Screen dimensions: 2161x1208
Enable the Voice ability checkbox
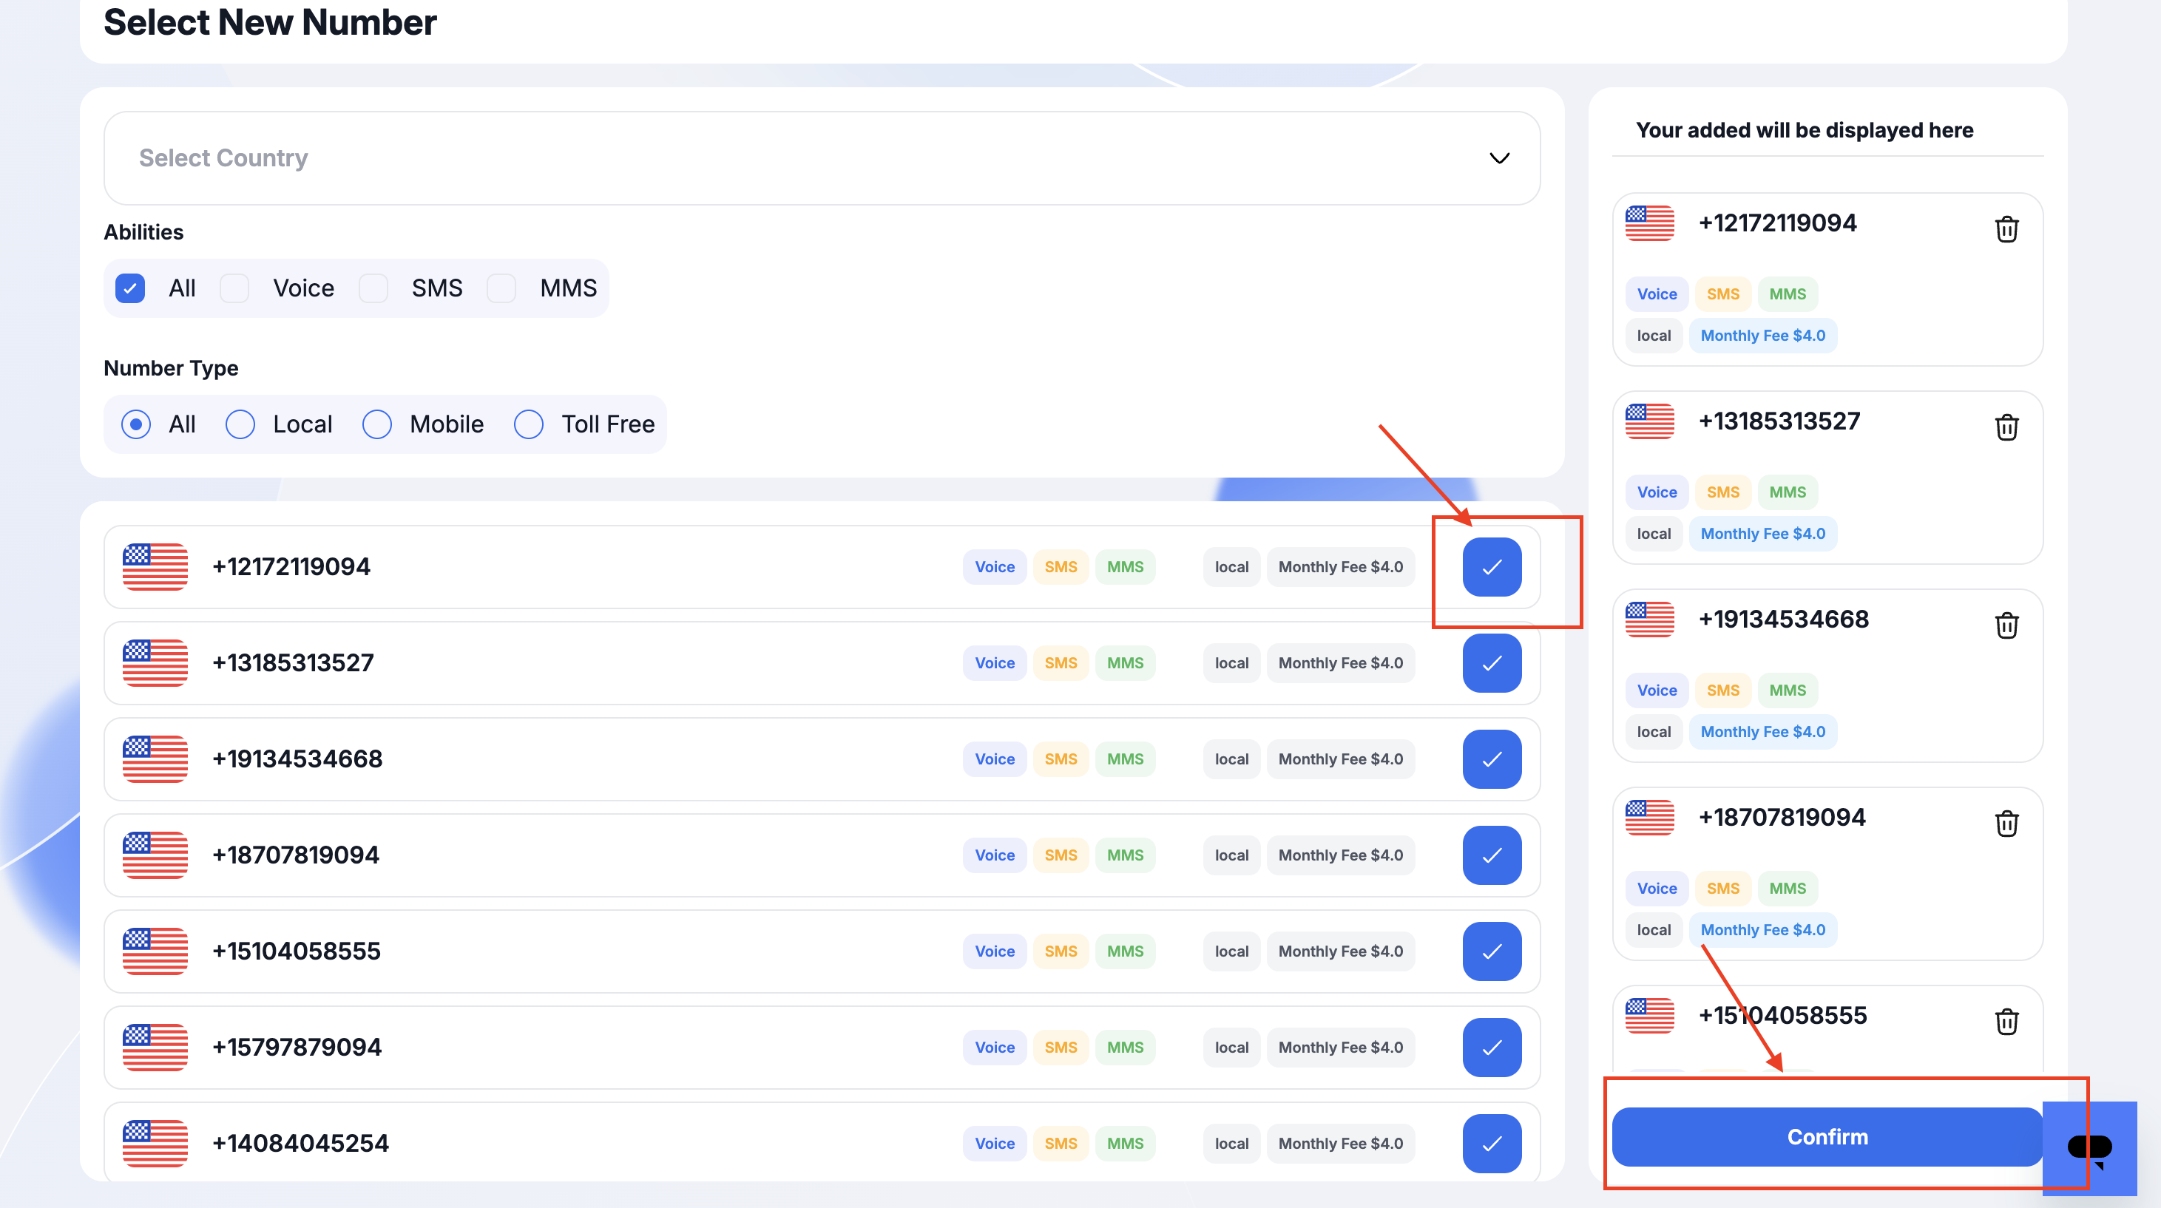235,288
